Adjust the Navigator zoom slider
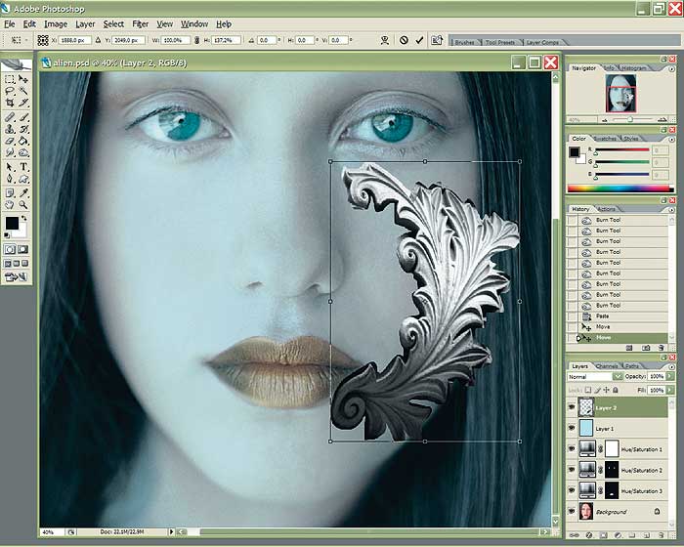684x547 pixels. [x=630, y=119]
